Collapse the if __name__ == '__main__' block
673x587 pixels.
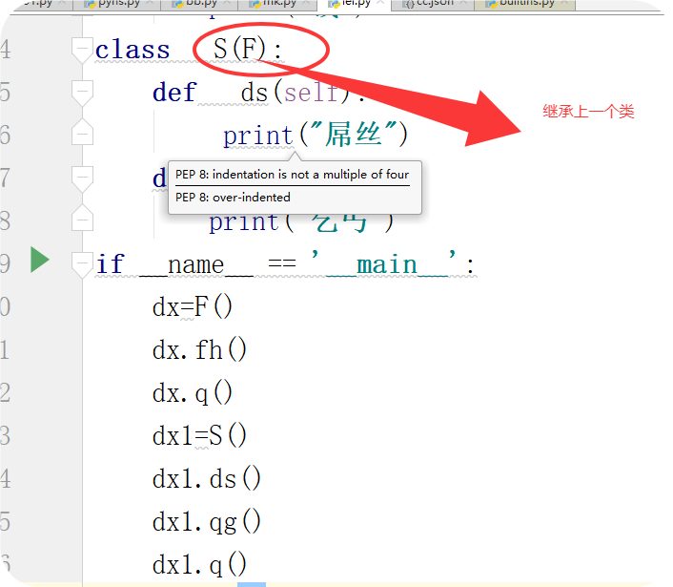82,263
